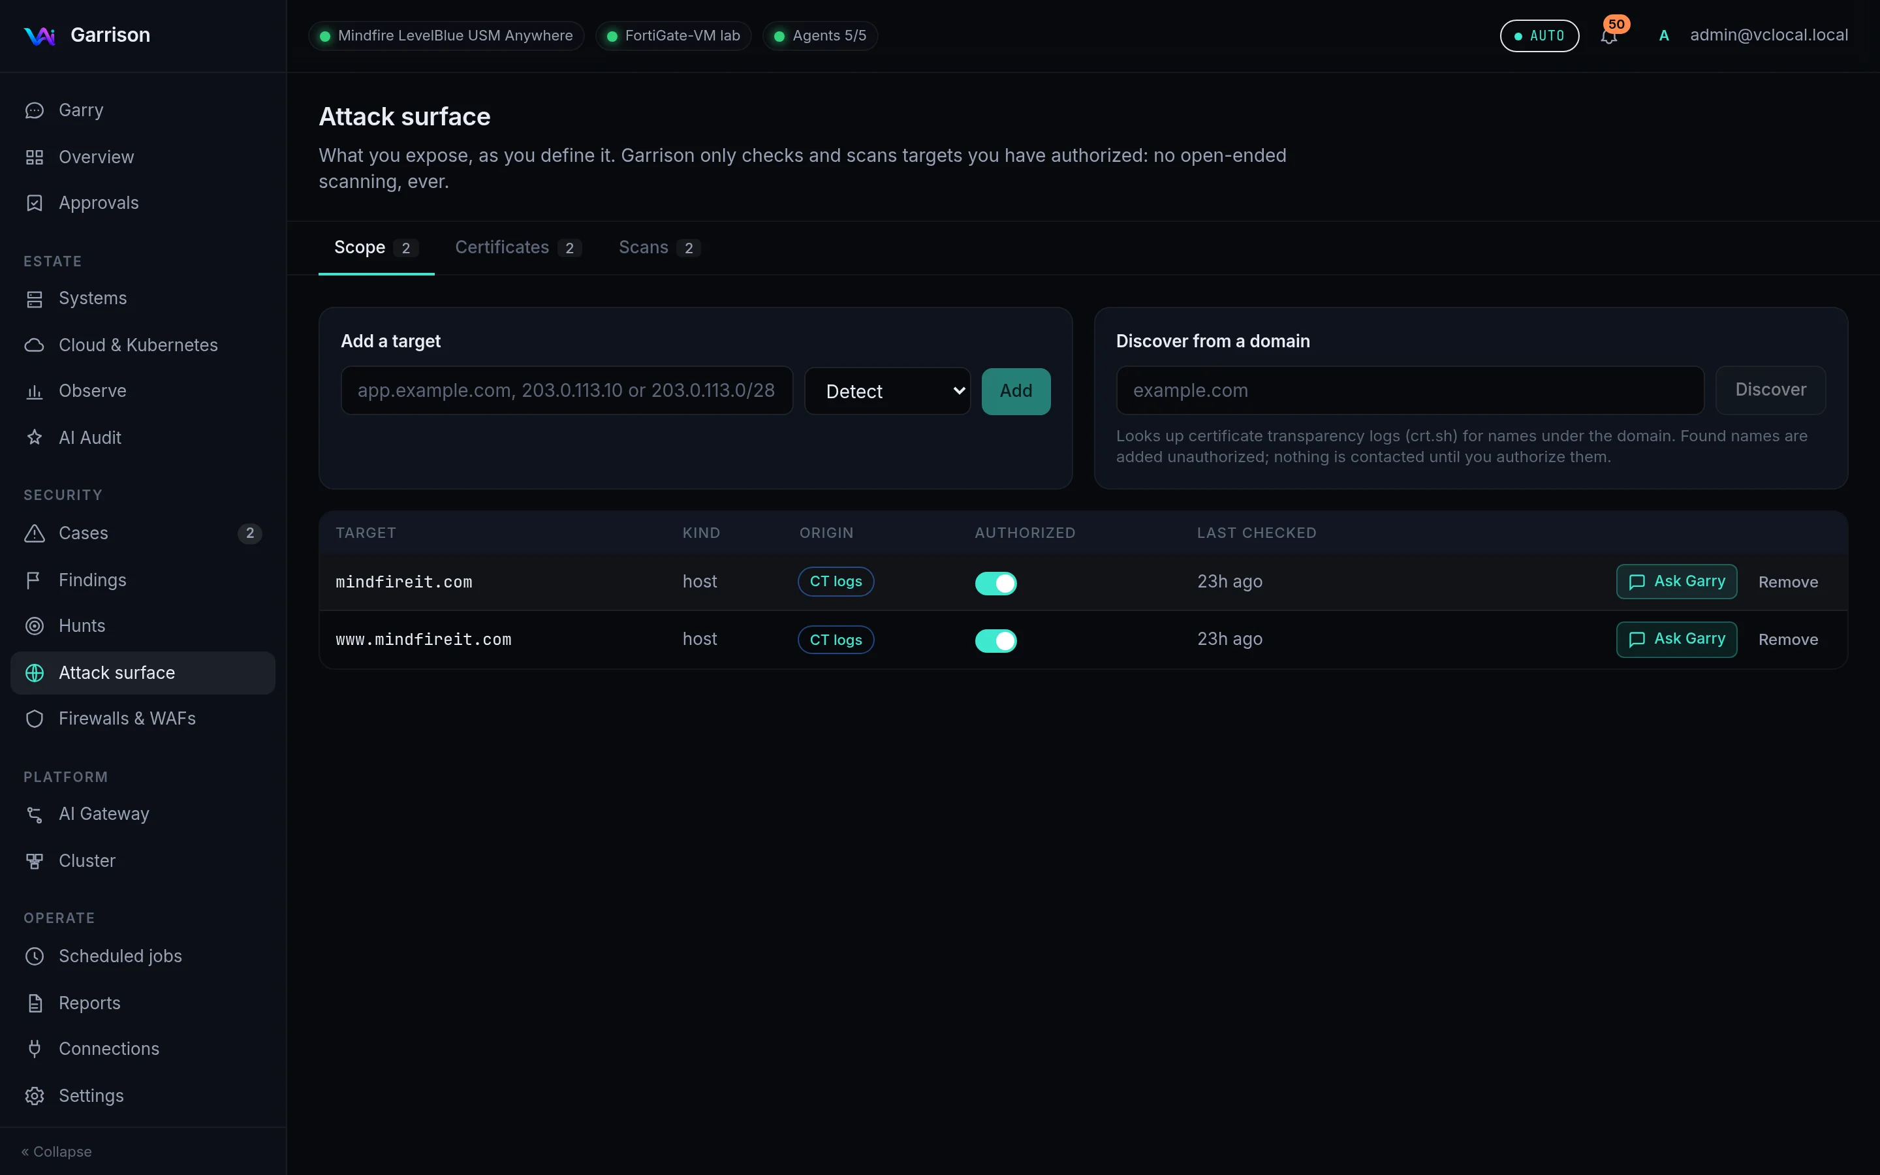Screen dimensions: 1880x1175
Task: Click the Scheduled jobs clock icon
Action: 34,956
